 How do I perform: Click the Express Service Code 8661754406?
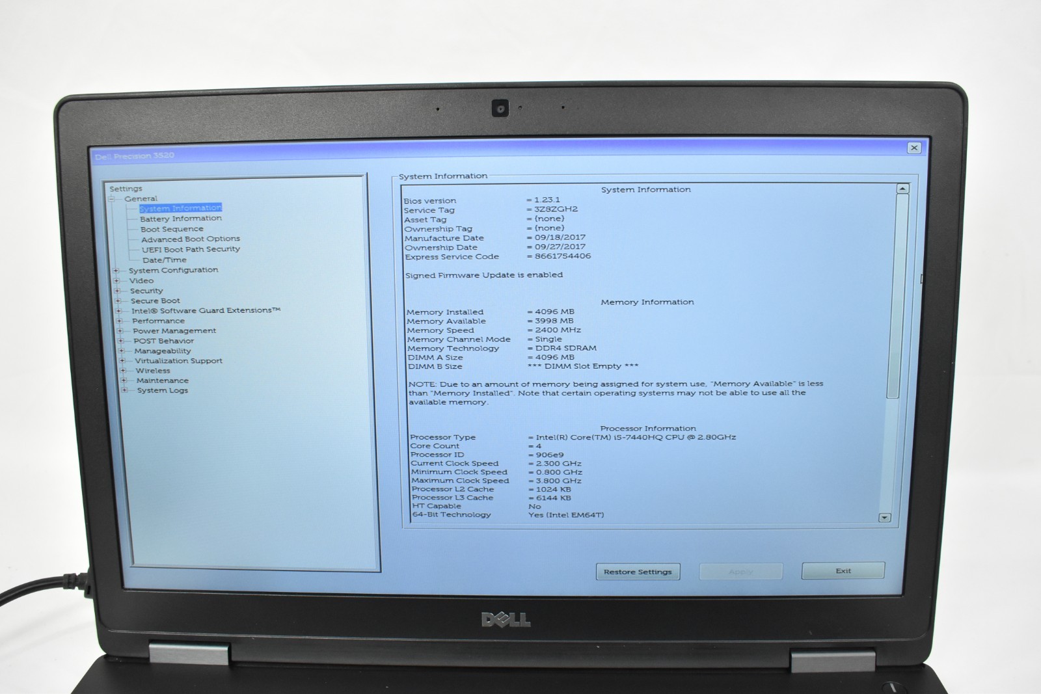tap(563, 256)
